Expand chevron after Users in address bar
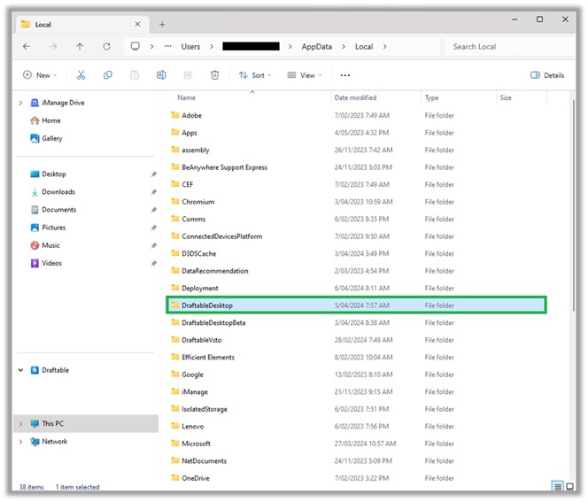The height and width of the screenshot is (502, 588). point(212,47)
